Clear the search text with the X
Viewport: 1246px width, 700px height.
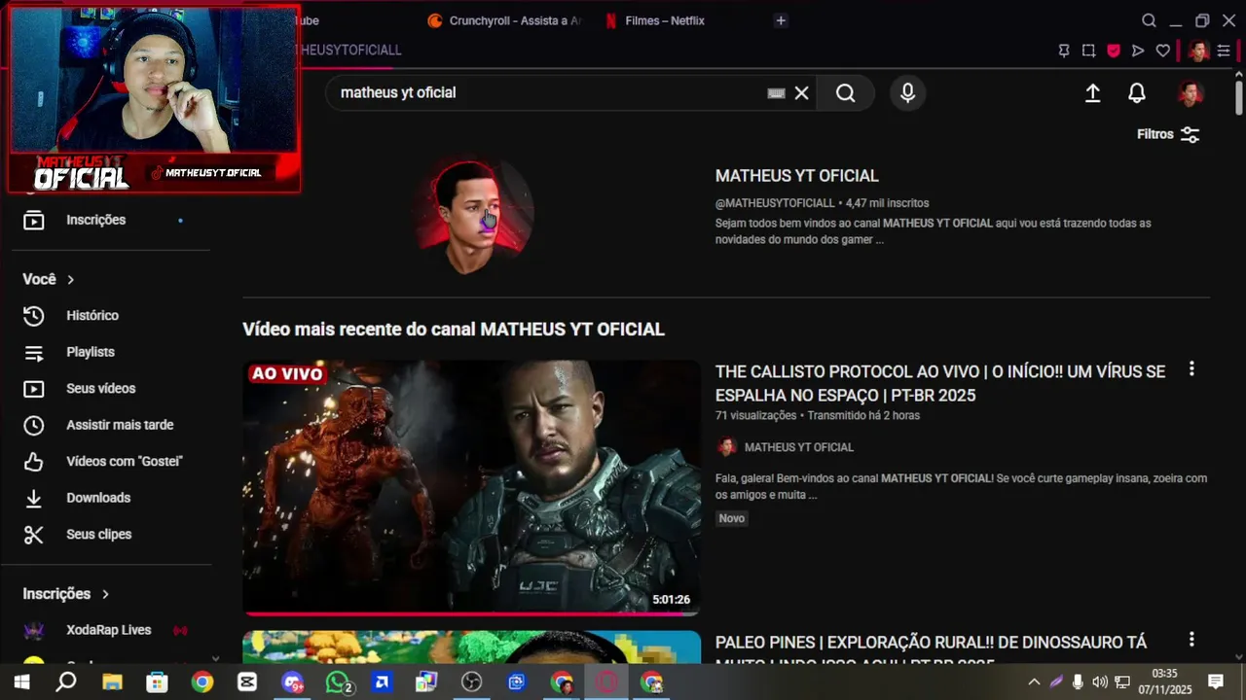[x=801, y=93]
